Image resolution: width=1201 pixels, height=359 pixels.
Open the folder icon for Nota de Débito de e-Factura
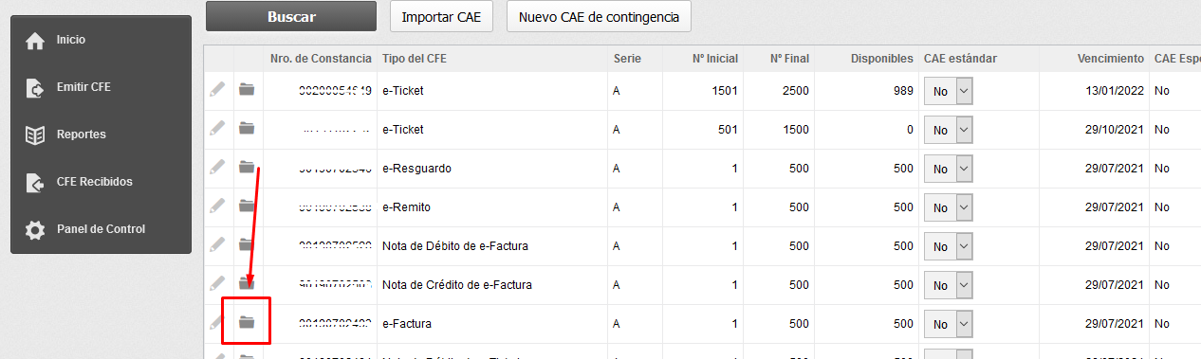coord(247,244)
